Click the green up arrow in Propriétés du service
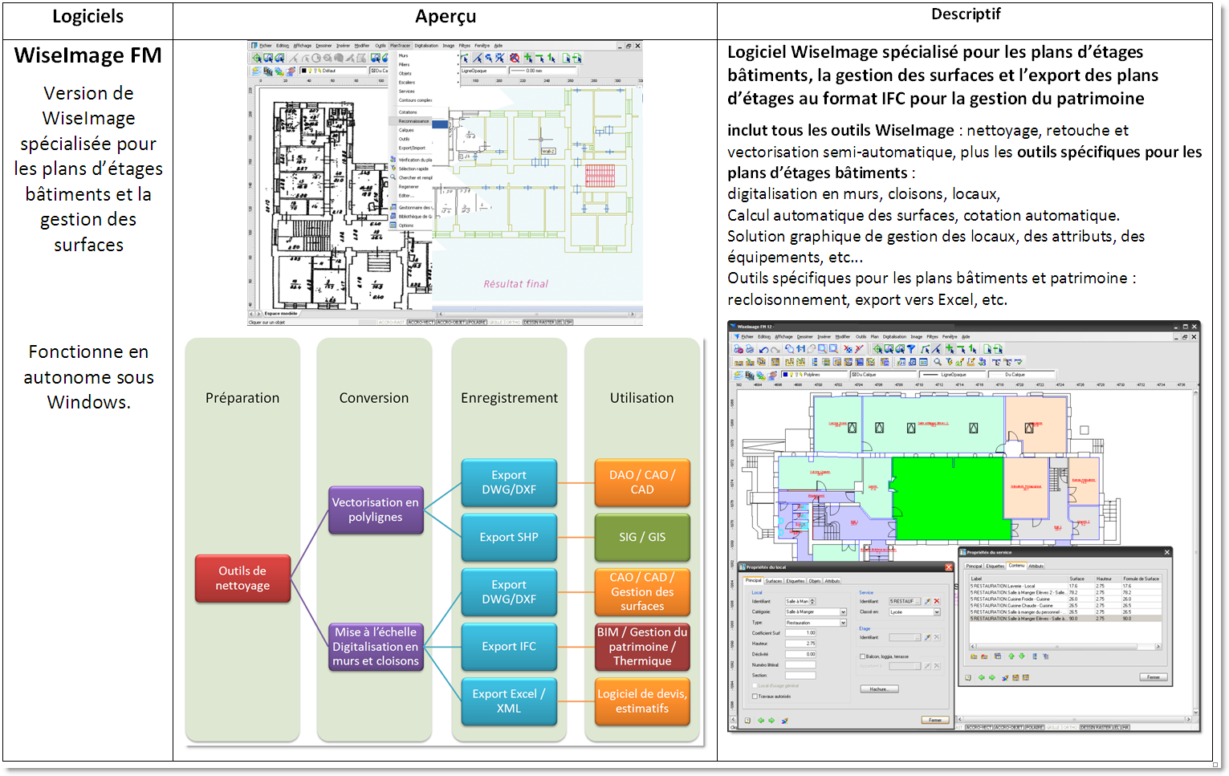 [1011, 656]
